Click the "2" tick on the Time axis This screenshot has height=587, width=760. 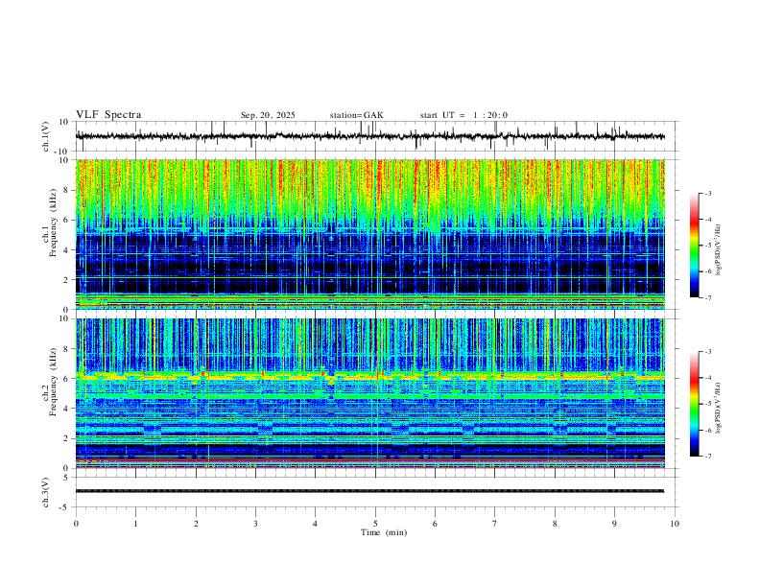[196, 524]
